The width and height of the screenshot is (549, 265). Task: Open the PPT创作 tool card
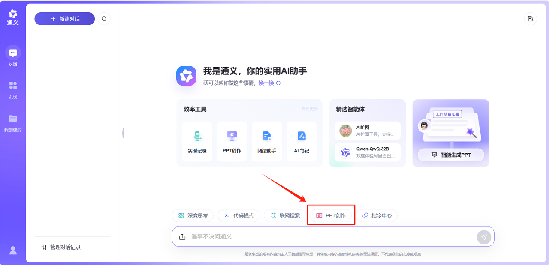(x=232, y=141)
